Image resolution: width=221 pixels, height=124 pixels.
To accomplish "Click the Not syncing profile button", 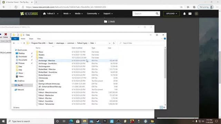I will coord(206,7).
